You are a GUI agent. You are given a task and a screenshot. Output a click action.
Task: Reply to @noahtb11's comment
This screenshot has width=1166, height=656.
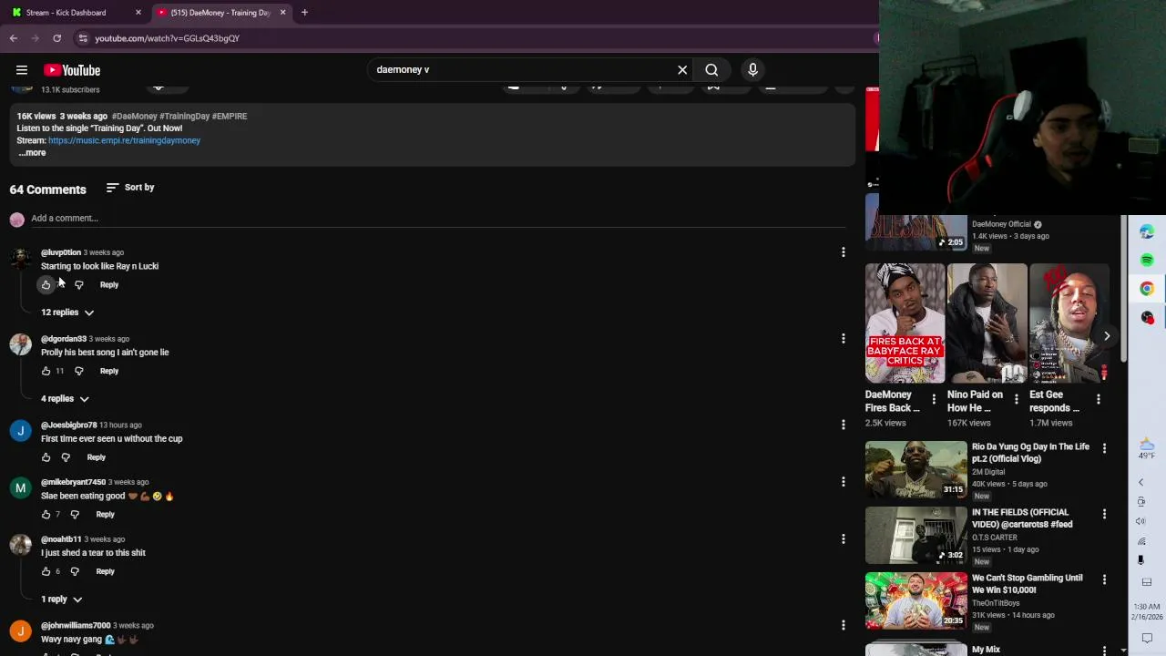coord(105,571)
